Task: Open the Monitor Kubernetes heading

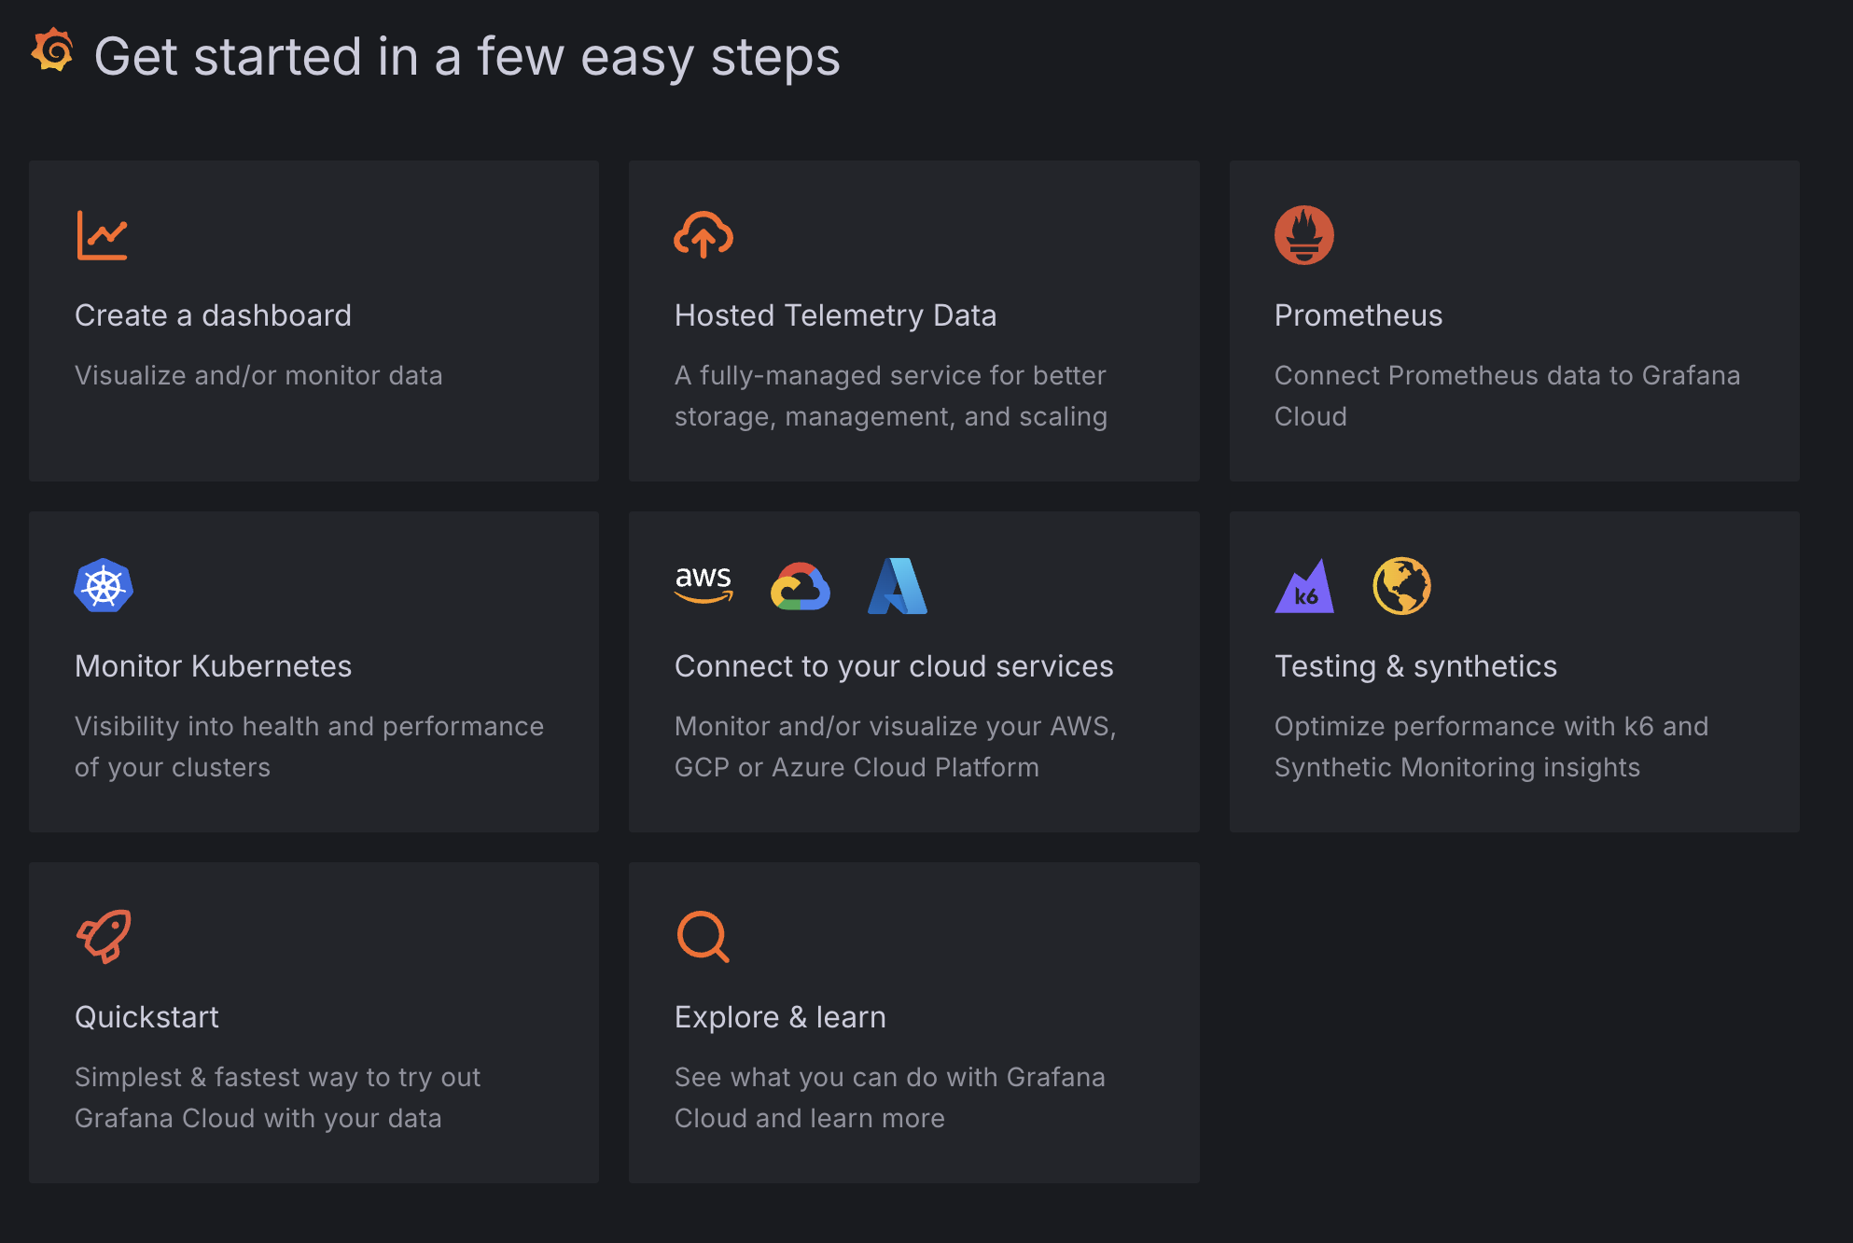Action: pos(213,666)
